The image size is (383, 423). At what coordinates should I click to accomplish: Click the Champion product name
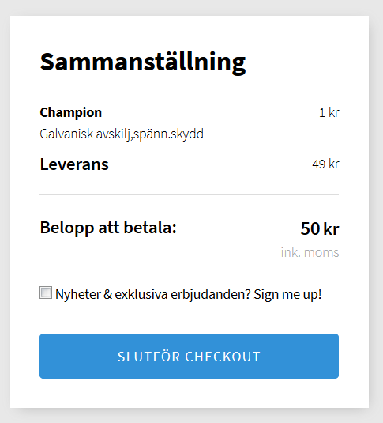[x=71, y=112]
